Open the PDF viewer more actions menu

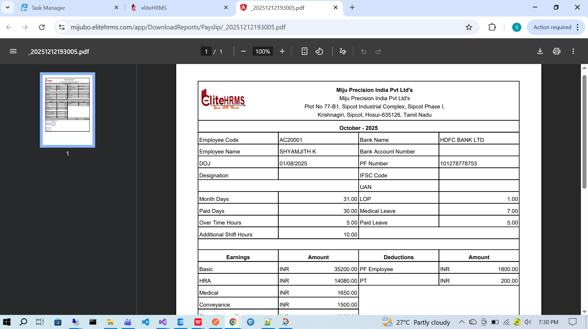573,51
